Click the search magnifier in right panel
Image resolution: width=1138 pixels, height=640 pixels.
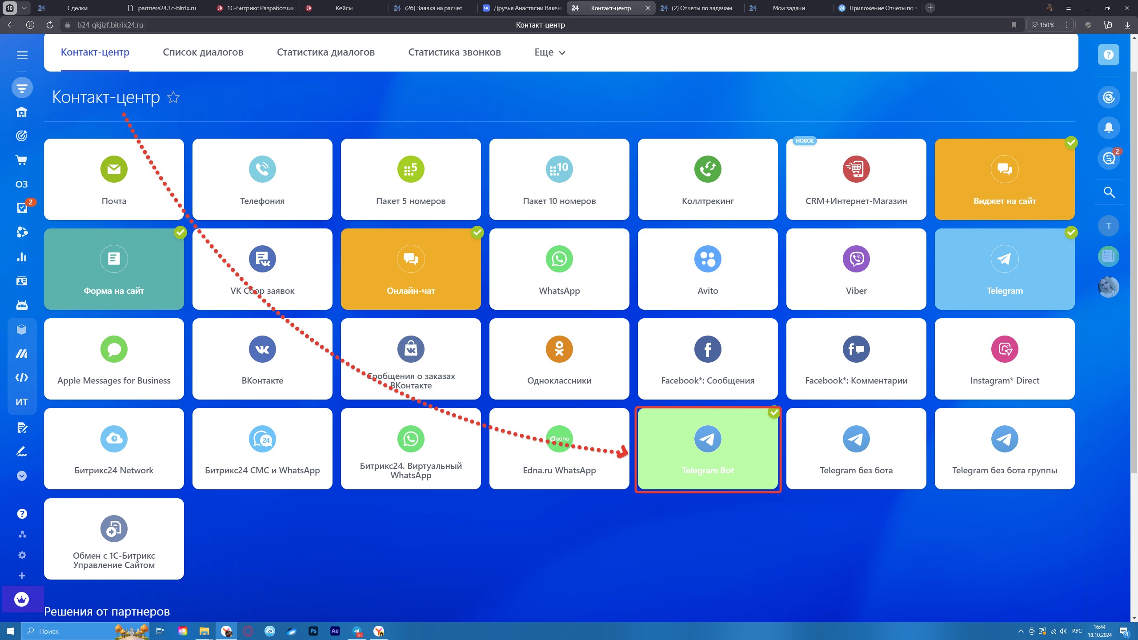(x=1109, y=192)
